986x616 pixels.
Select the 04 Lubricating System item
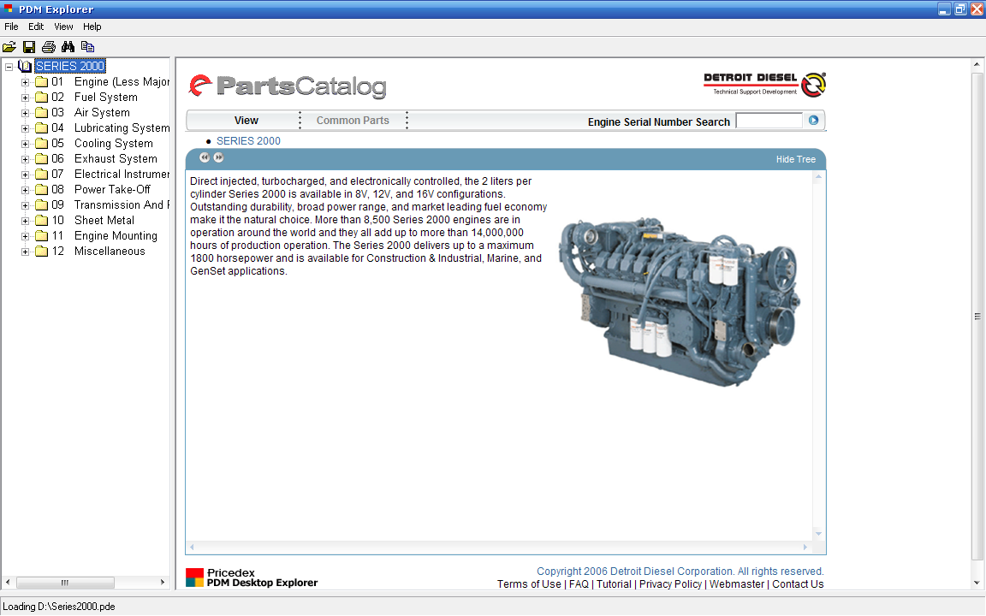(x=110, y=128)
